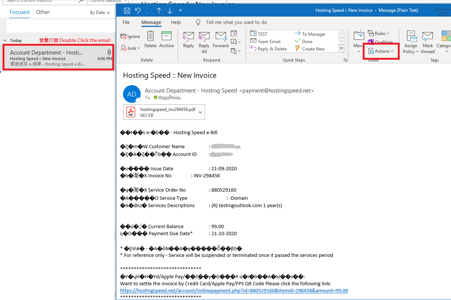Image resolution: width=451 pixels, height=300 pixels.
Task: Send the message to OneNote
Action: click(380, 42)
